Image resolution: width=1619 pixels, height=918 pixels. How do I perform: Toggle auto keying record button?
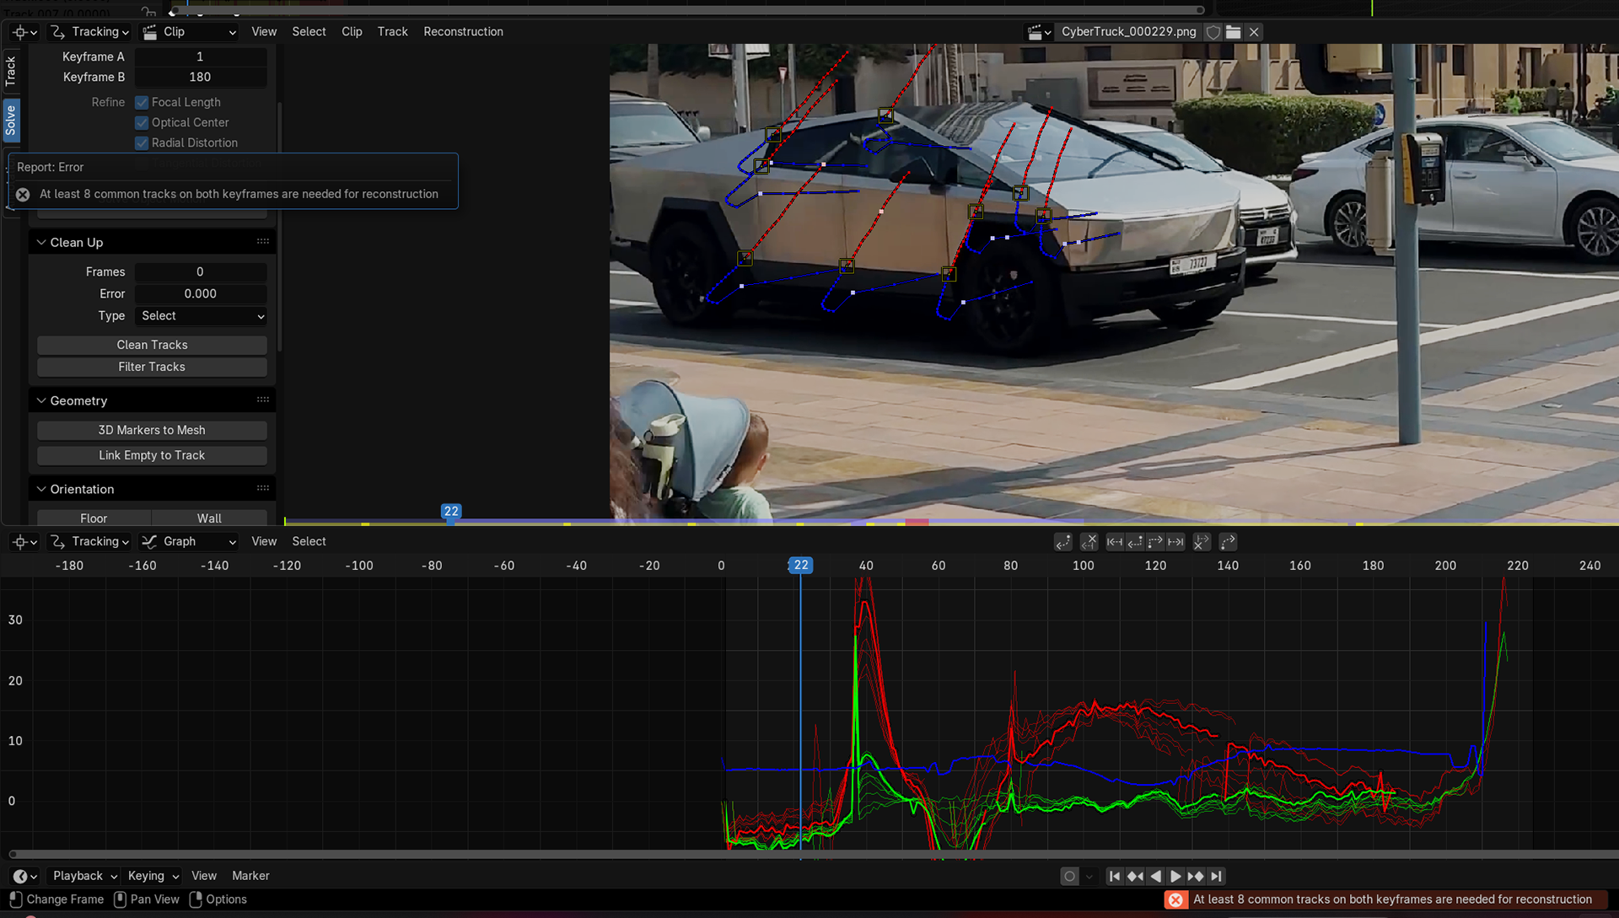1069,877
